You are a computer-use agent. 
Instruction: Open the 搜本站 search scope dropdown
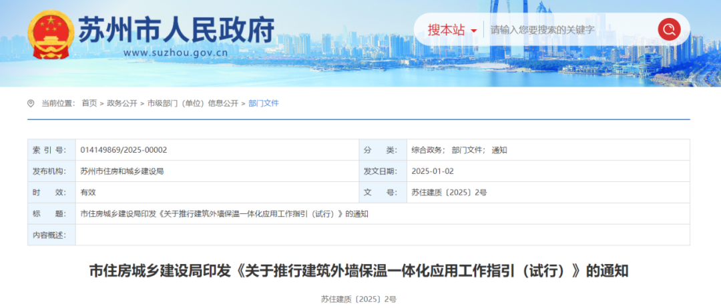click(x=446, y=30)
